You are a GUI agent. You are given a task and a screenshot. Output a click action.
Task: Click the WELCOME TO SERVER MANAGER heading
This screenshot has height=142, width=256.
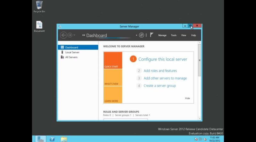coord(124,46)
